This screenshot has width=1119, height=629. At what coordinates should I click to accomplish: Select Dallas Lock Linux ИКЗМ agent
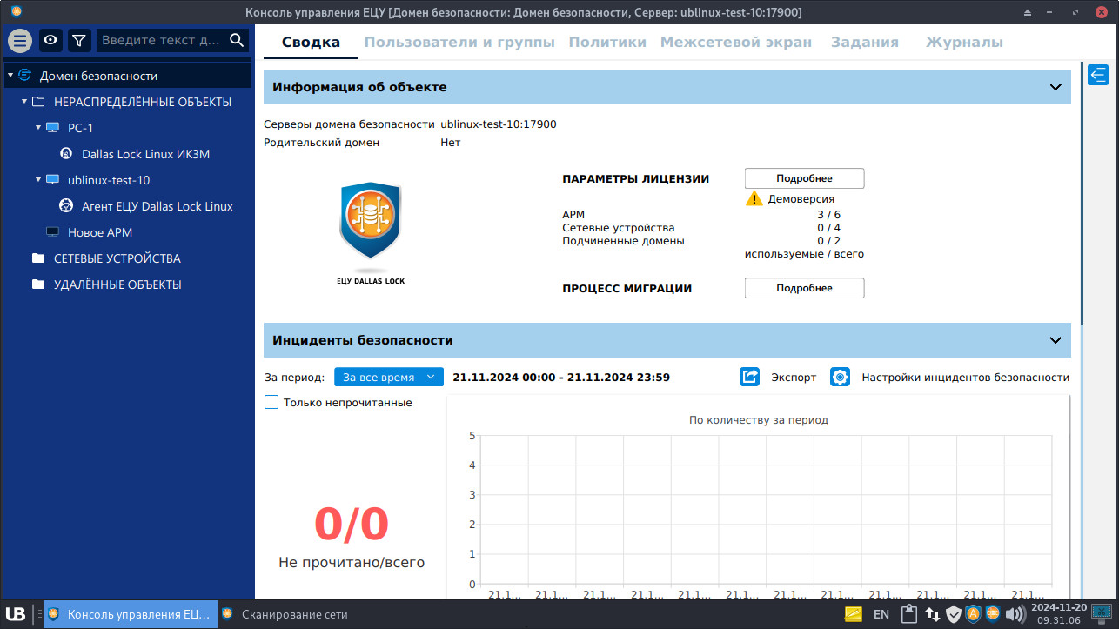coord(145,154)
